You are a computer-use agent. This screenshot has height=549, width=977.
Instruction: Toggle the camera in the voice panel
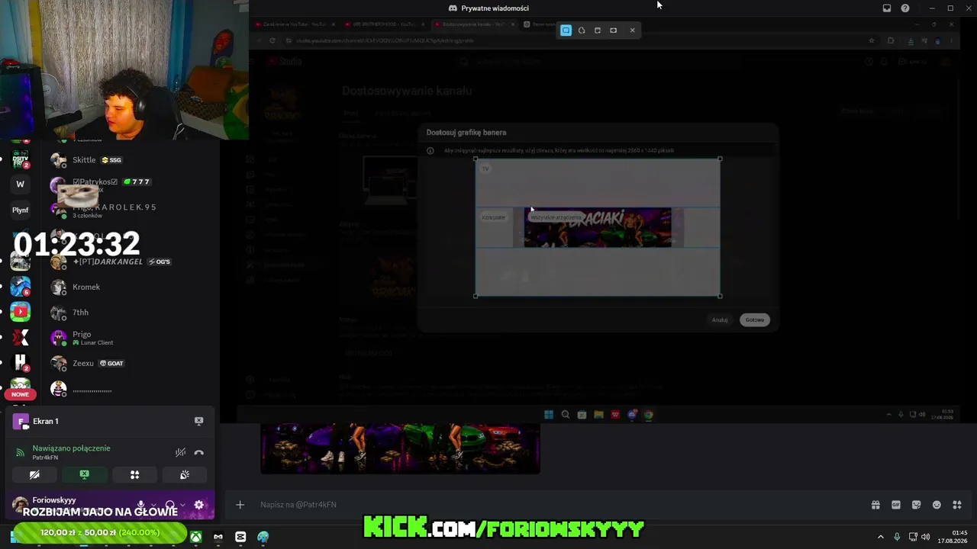(34, 474)
